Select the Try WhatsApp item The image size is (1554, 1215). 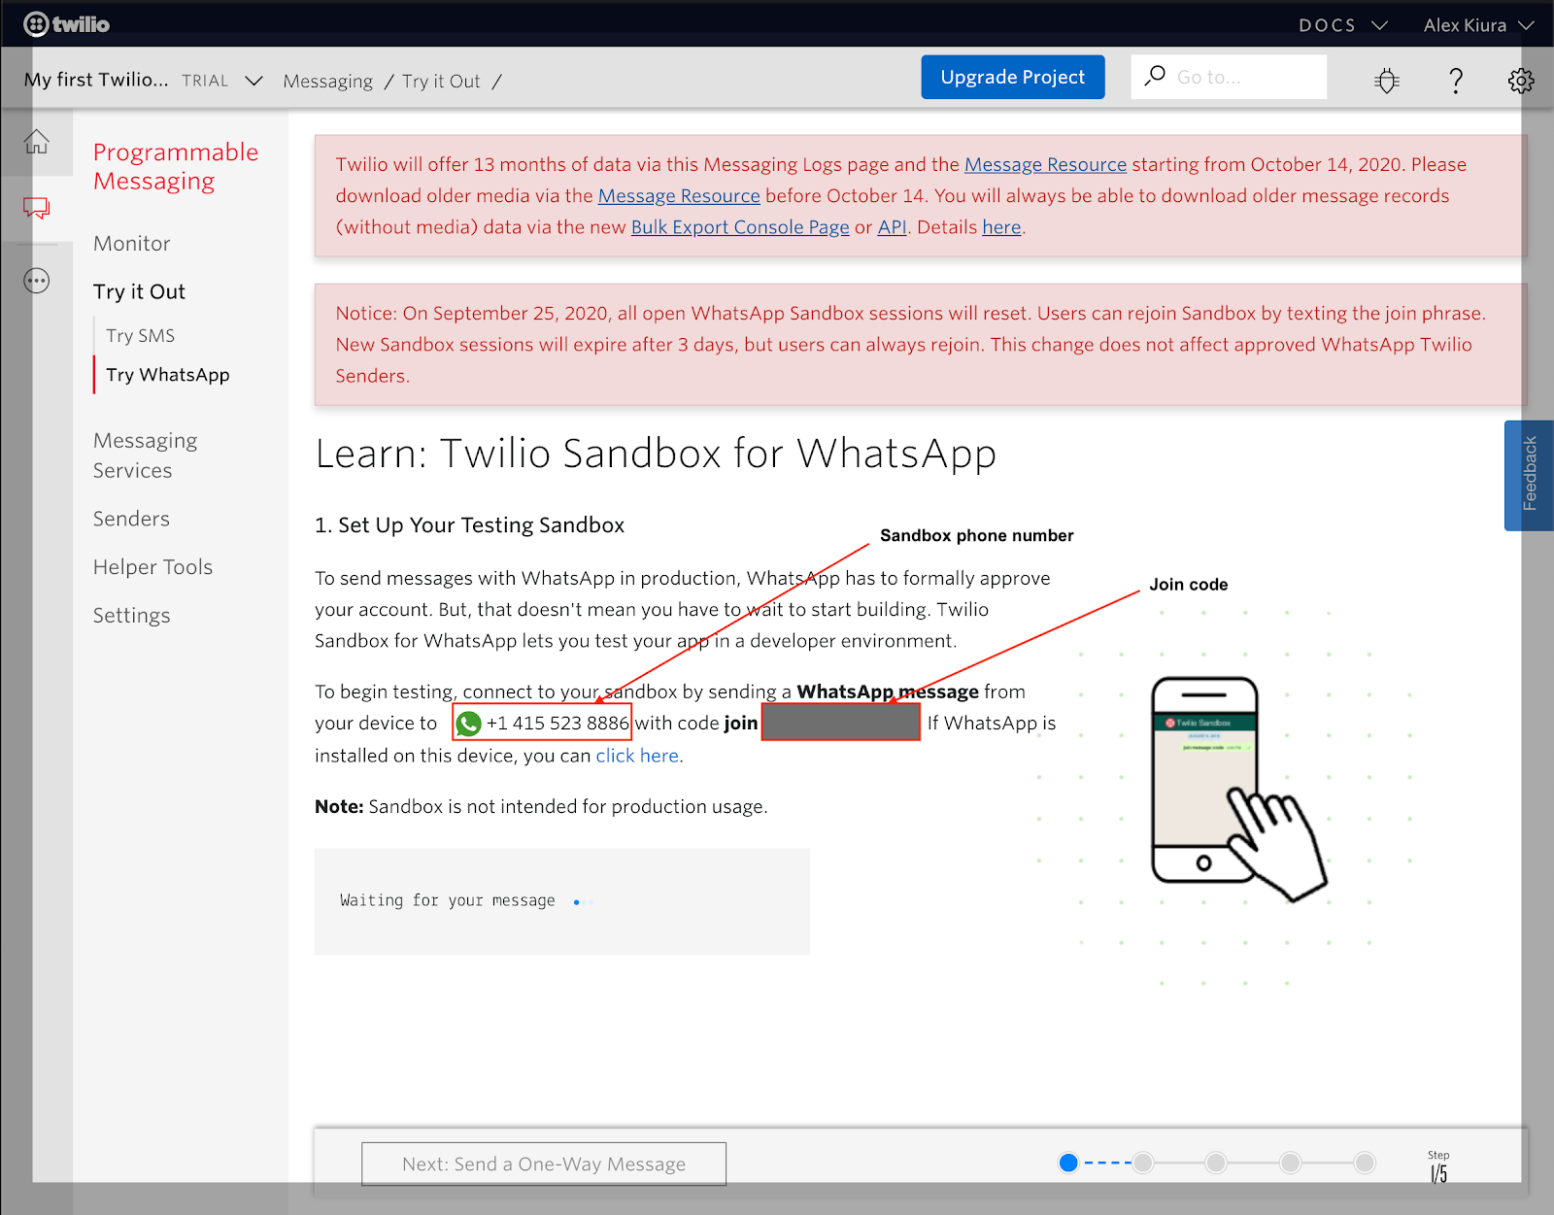click(x=168, y=375)
